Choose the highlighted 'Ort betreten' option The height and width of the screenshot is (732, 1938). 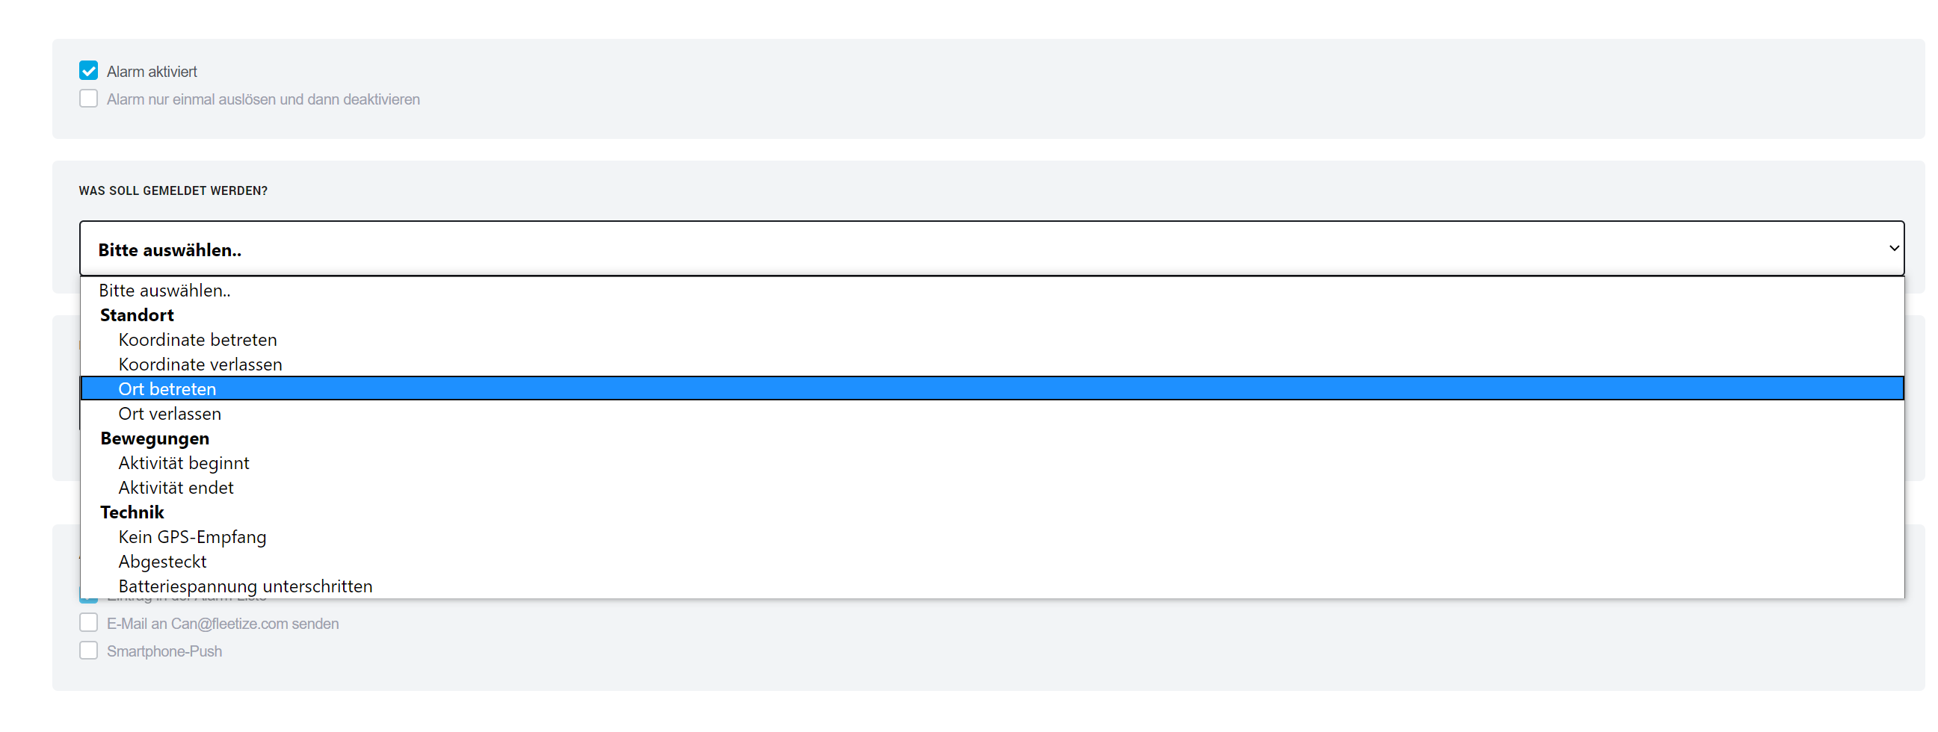pyautogui.click(x=992, y=388)
